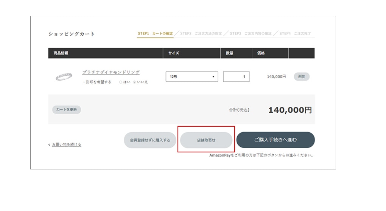Select はい radio for engraving option
This screenshot has width=386, height=211.
[x=121, y=82]
